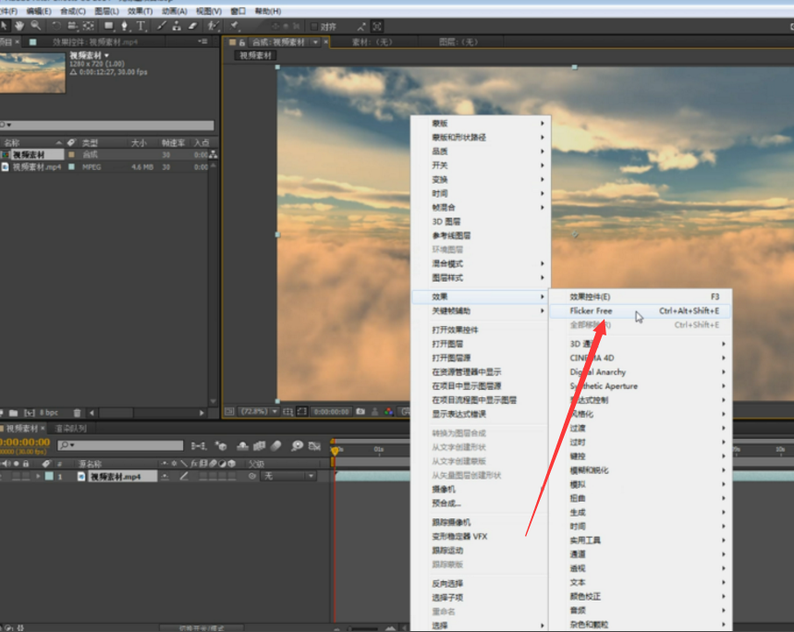Click the timeline current-time indicator marker
Image resolution: width=794 pixels, height=632 pixels.
click(x=335, y=450)
